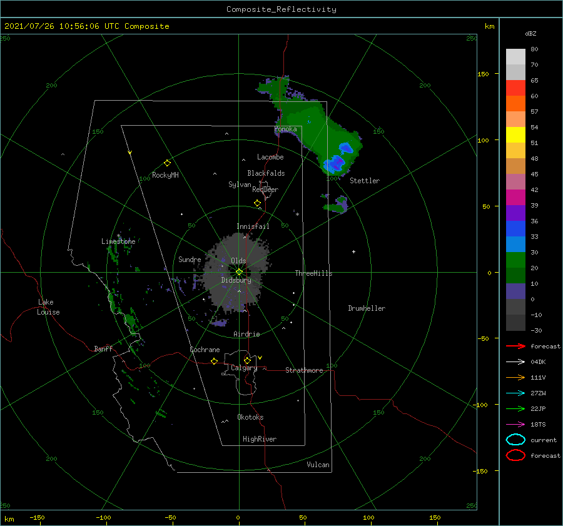Click the Didsbury city label

click(x=236, y=280)
